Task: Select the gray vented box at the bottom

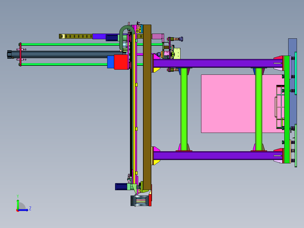Action: click(x=140, y=201)
